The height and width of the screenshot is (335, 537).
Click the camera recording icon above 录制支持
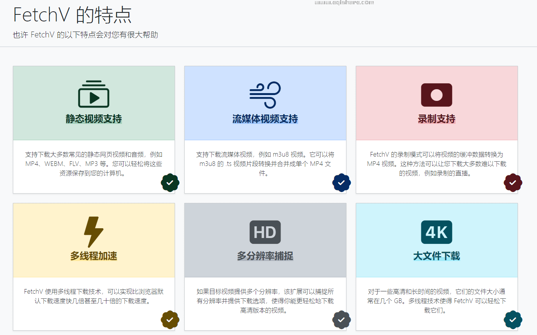point(436,94)
